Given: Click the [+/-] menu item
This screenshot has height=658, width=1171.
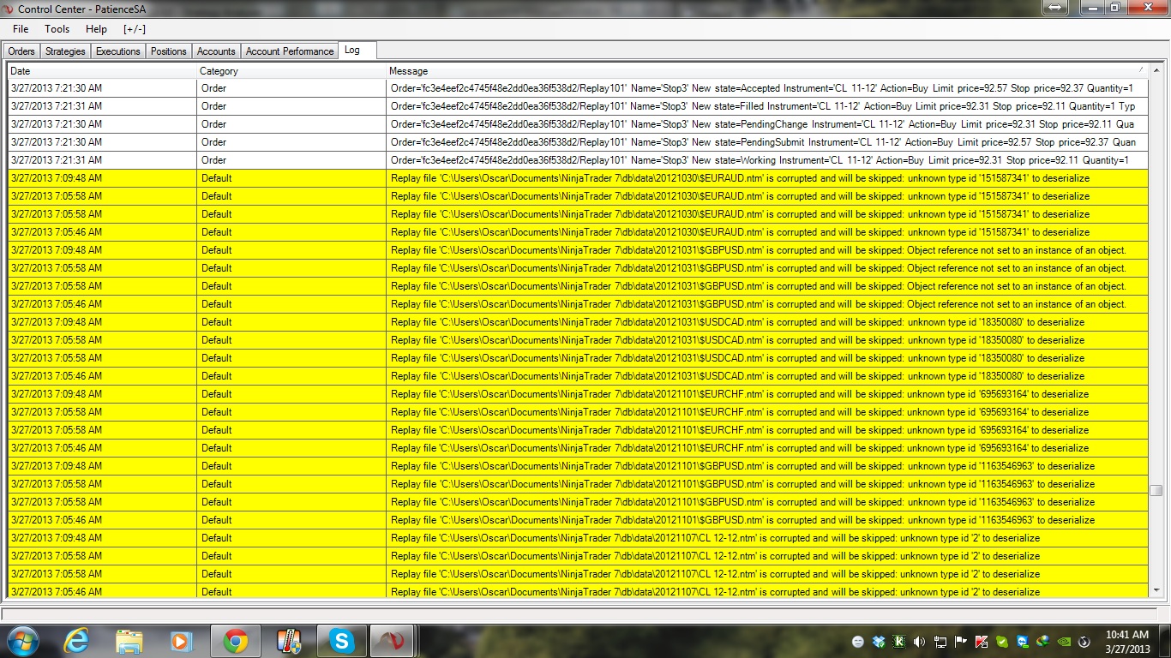Looking at the screenshot, I should [x=135, y=29].
